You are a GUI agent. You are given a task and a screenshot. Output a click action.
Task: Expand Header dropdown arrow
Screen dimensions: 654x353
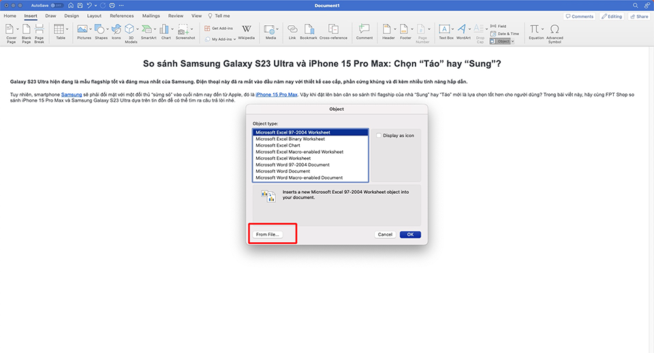[x=394, y=29]
